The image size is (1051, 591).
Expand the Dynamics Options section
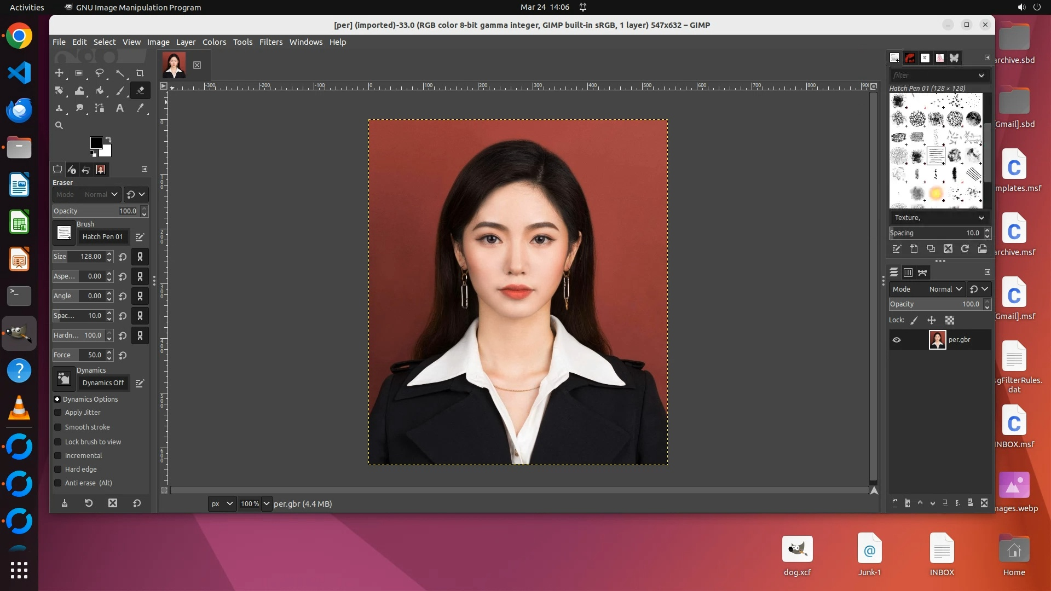tap(57, 399)
